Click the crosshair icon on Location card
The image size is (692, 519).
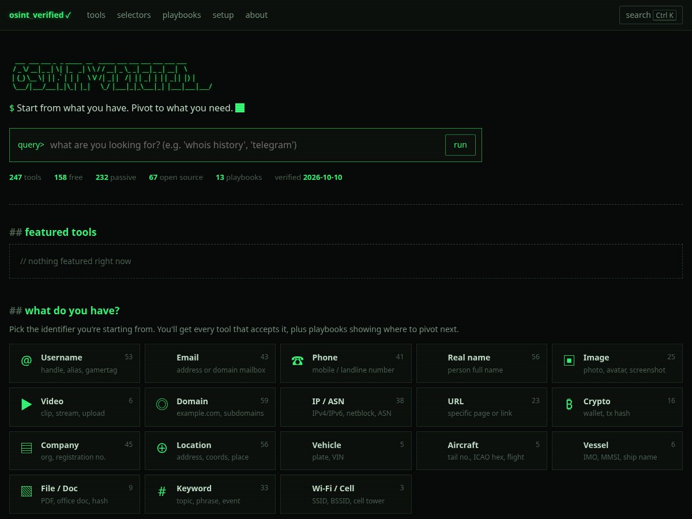162,448
